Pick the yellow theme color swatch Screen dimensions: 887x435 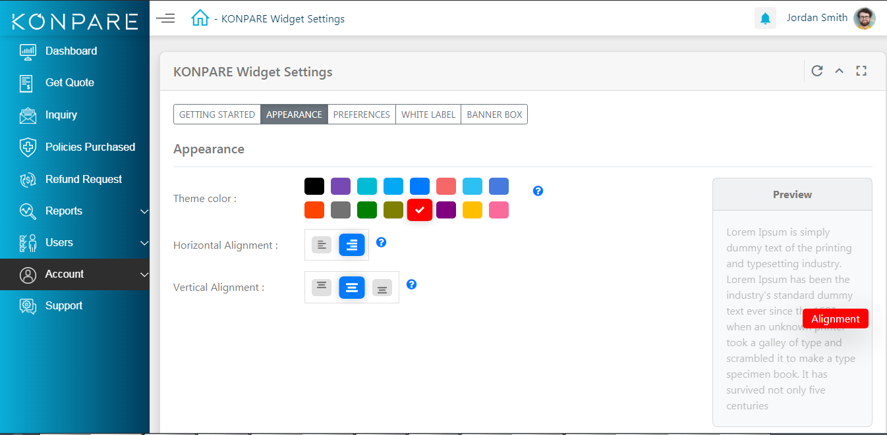coord(472,210)
